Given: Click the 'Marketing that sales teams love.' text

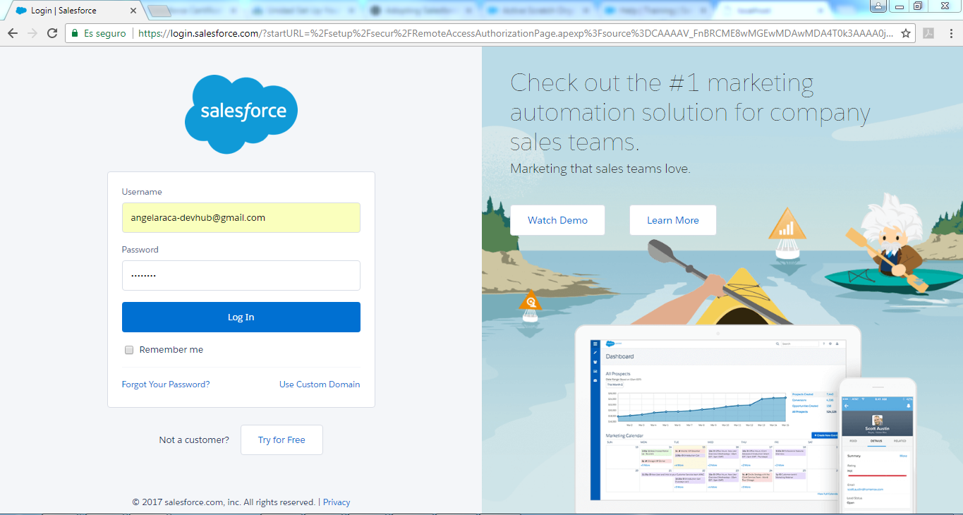Looking at the screenshot, I should tap(600, 169).
